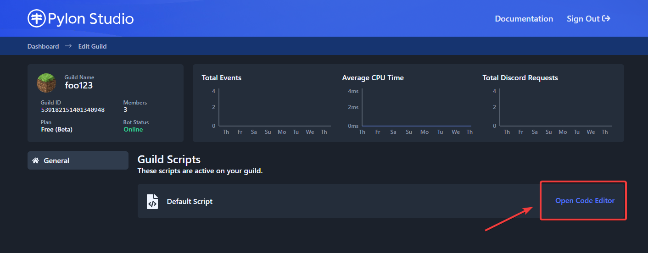
Task: Click the Pylon Studio title text
Action: (91, 19)
